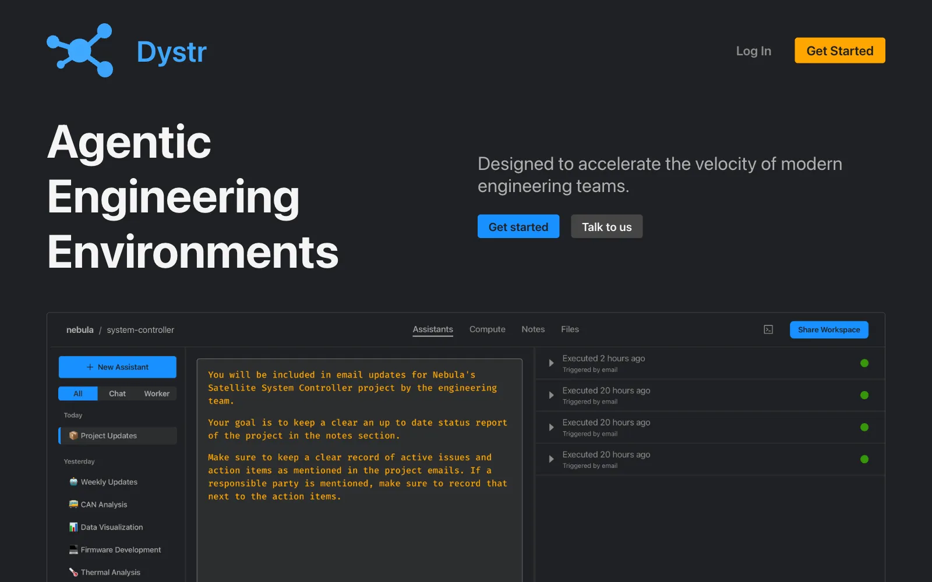Click the Weekly Updates robot icon

click(73, 482)
